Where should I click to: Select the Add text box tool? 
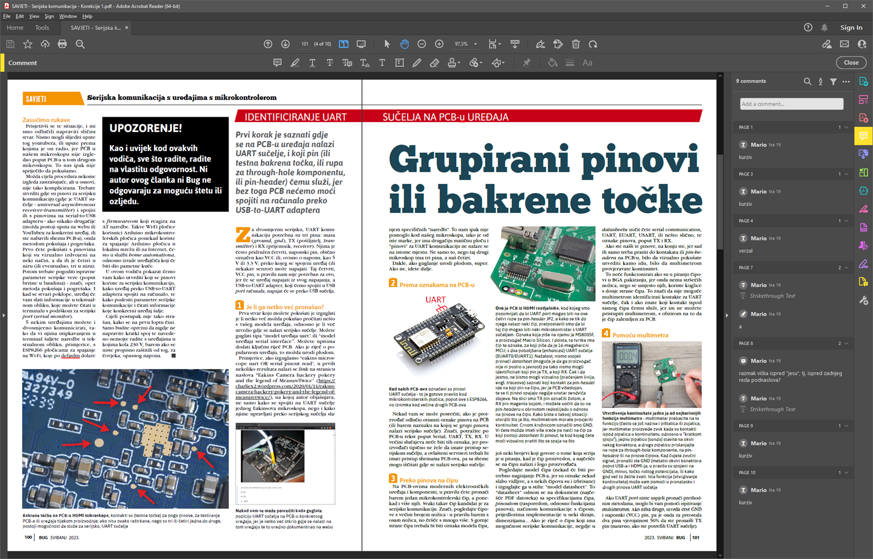(x=399, y=63)
